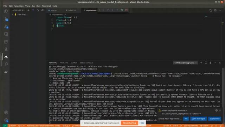Screen dimensions: 225x127
Task: Expand the Free Trial subscription node
Action: 13,14
